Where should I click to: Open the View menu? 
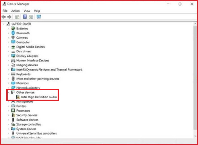coord(27,11)
